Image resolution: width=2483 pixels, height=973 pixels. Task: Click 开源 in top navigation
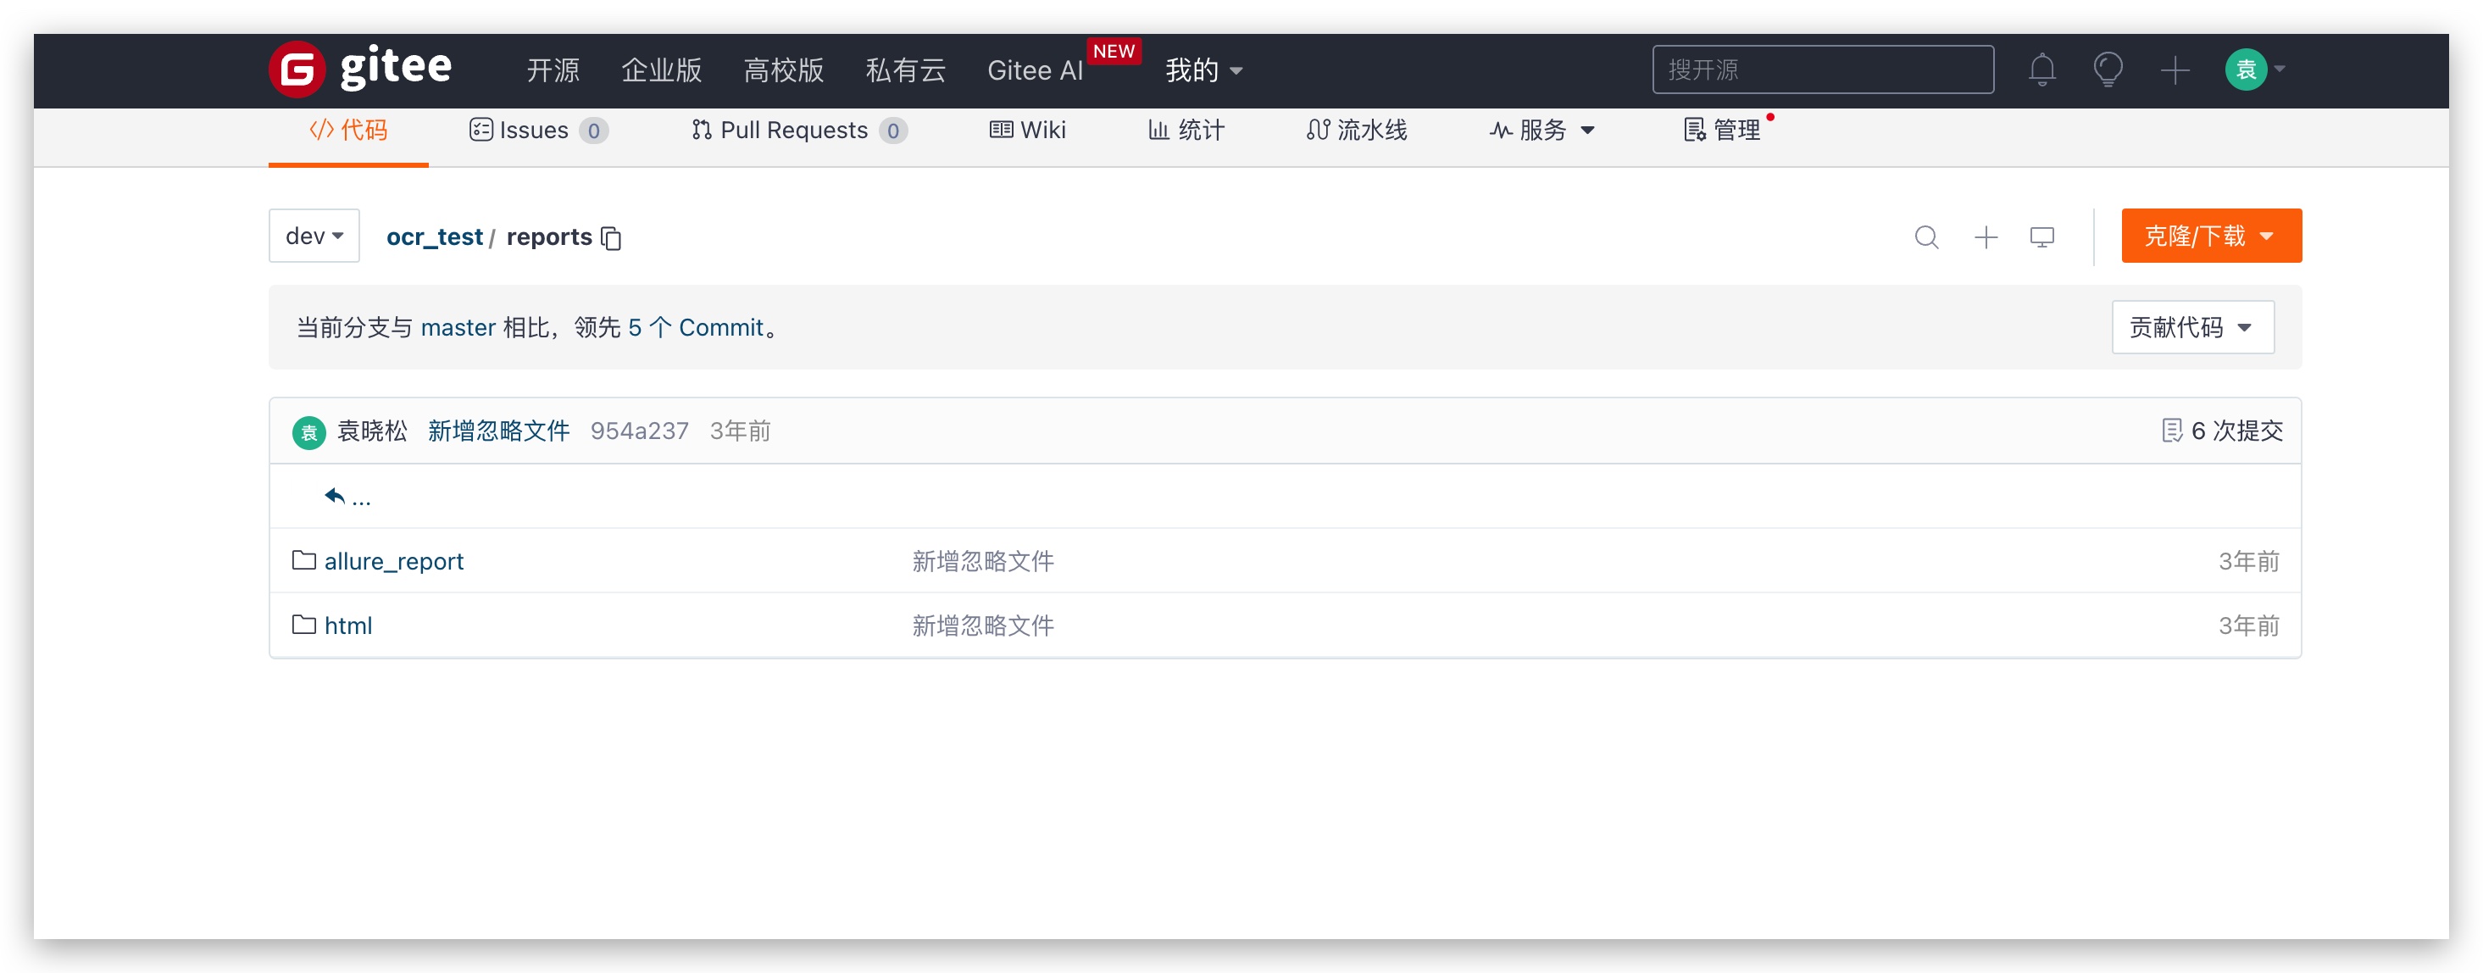553,69
